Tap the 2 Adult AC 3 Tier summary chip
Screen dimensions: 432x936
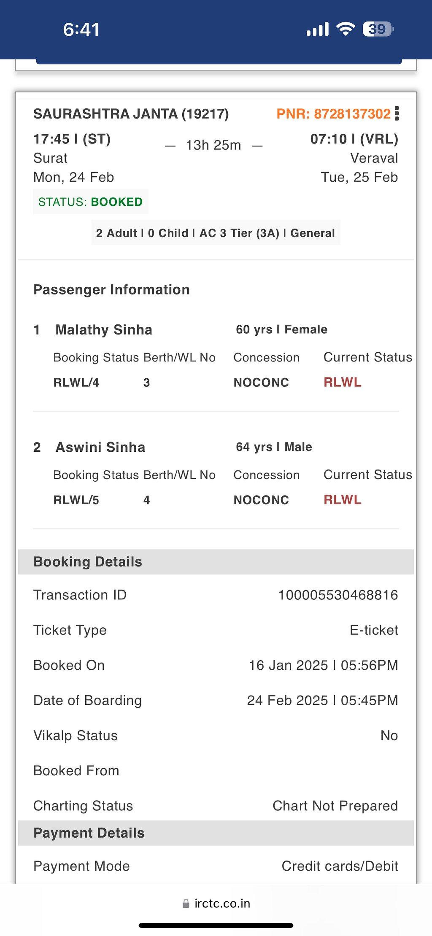tap(216, 233)
